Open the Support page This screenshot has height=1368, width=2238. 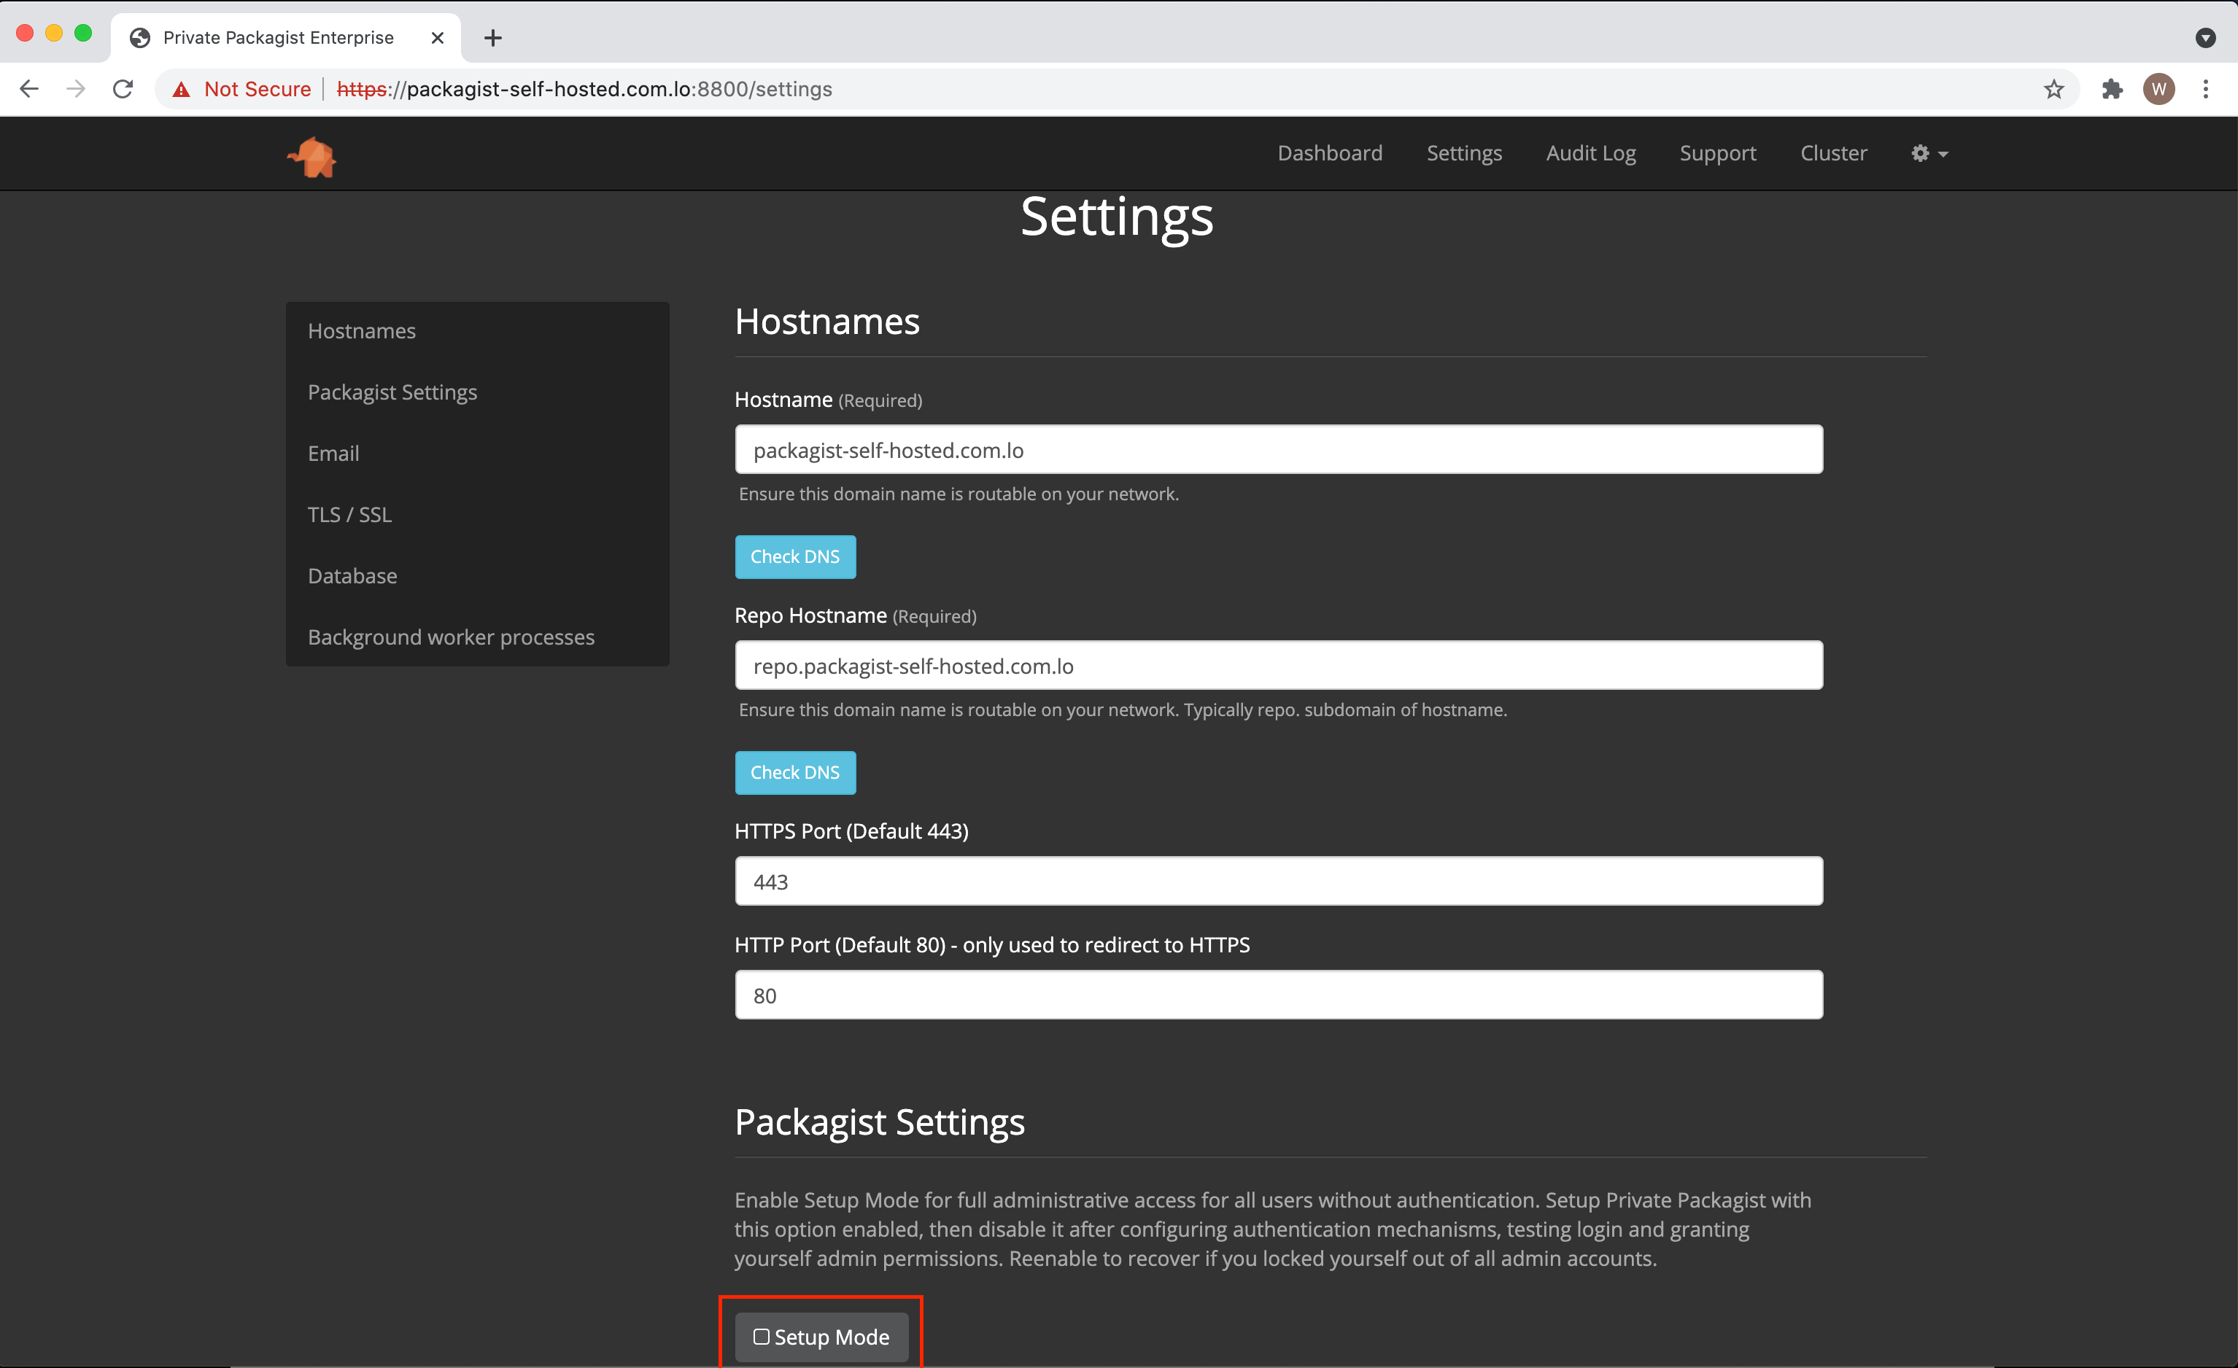(1719, 152)
